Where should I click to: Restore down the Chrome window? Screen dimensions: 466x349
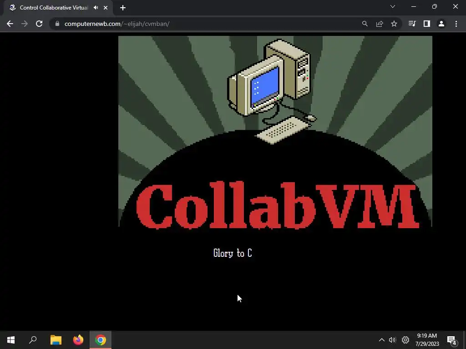click(435, 6)
